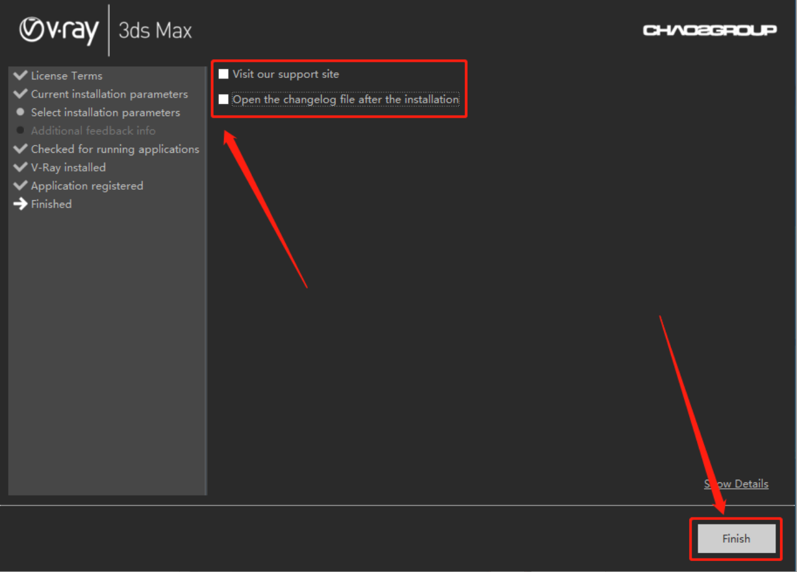Image resolution: width=797 pixels, height=572 pixels.
Task: Click the checkmark icon beside V-Ray installed
Action: click(x=20, y=167)
